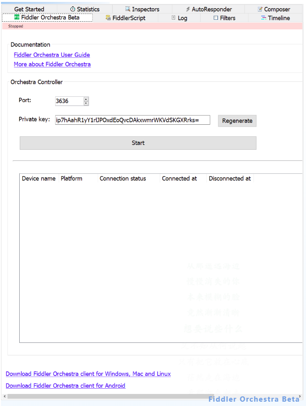Open the Get Started tab
Image resolution: width=306 pixels, height=406 pixels.
point(29,9)
